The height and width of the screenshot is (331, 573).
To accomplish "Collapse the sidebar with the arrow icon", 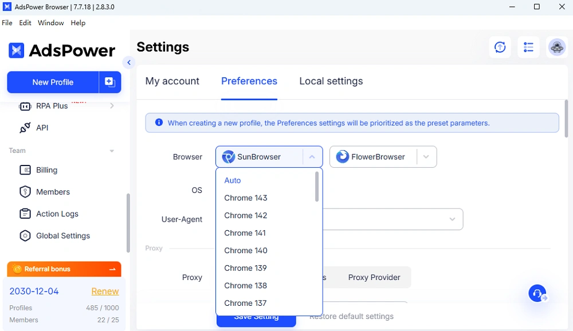I will pyautogui.click(x=129, y=62).
